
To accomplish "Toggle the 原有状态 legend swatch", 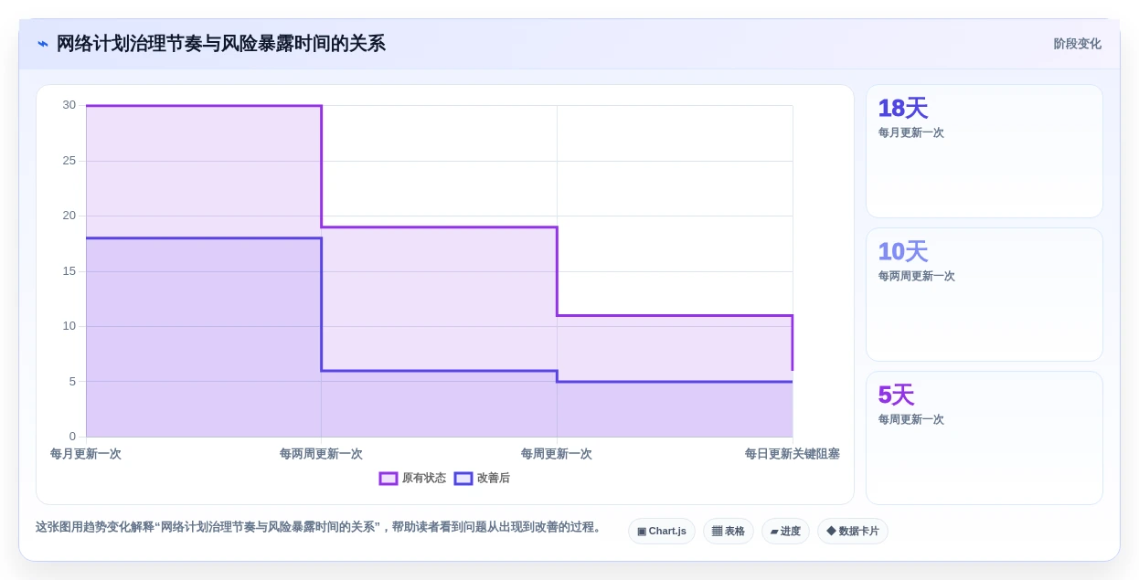I will pyautogui.click(x=389, y=478).
